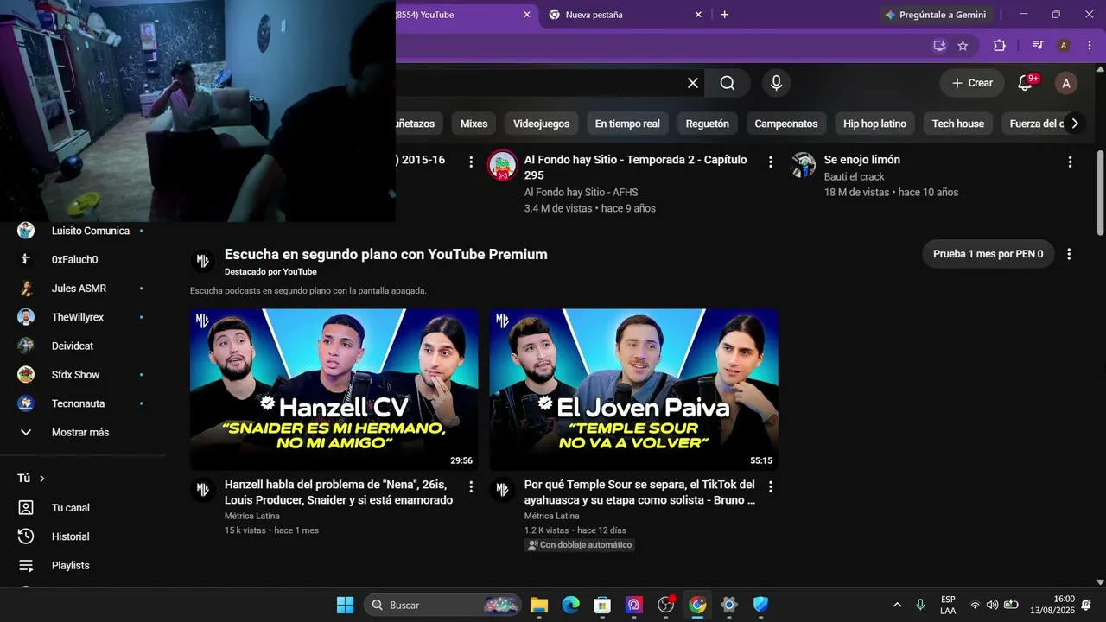Click the Windows taskbar Buscar search box

442,605
